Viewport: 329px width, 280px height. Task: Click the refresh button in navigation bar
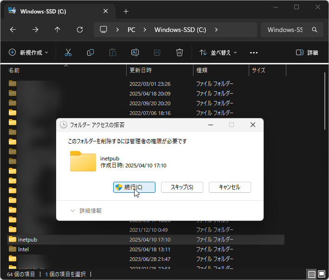(x=80, y=30)
